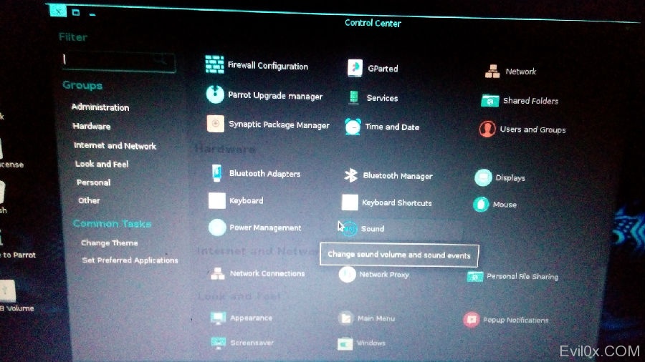Screen dimensions: 645x362
Task: Jump to the Hardware group
Action: (x=91, y=126)
